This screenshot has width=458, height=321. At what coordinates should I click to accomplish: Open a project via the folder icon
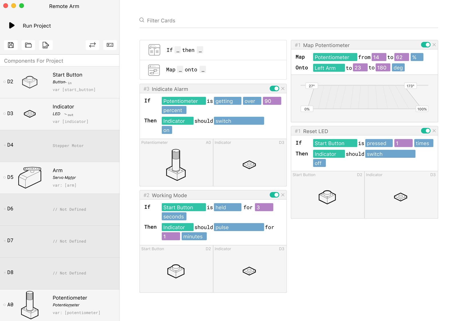tap(28, 45)
